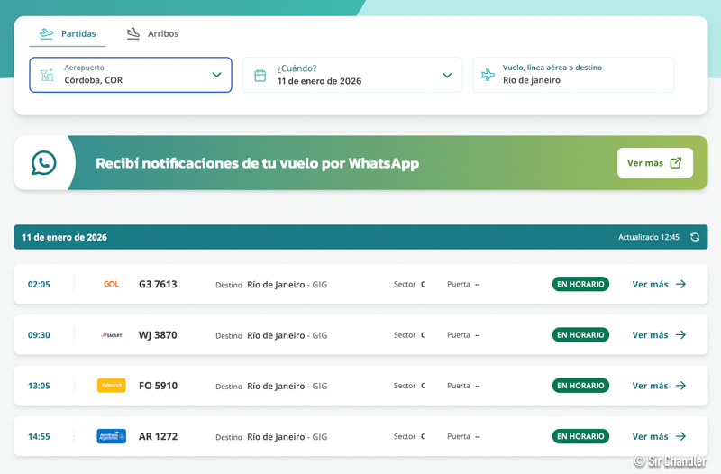Click the JetSmart airline logo
721x474 pixels.
[x=111, y=335]
